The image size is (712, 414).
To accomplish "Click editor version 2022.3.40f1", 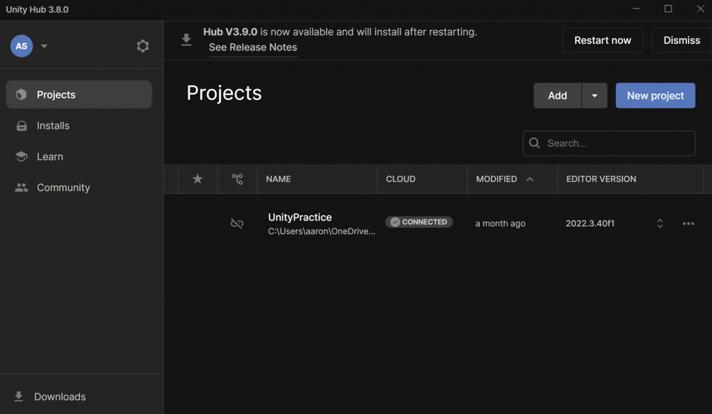I will 590,224.
